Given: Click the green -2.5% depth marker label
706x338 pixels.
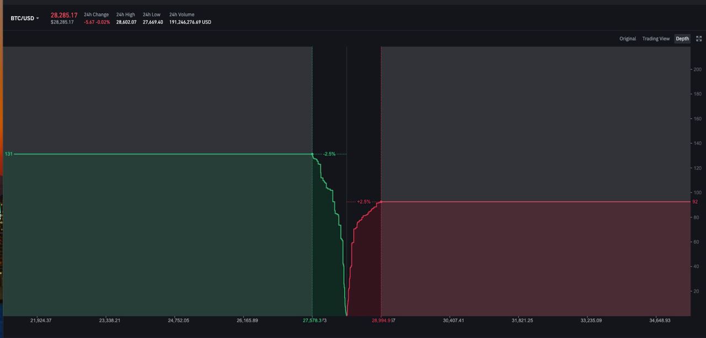Looking at the screenshot, I should [x=329, y=154].
